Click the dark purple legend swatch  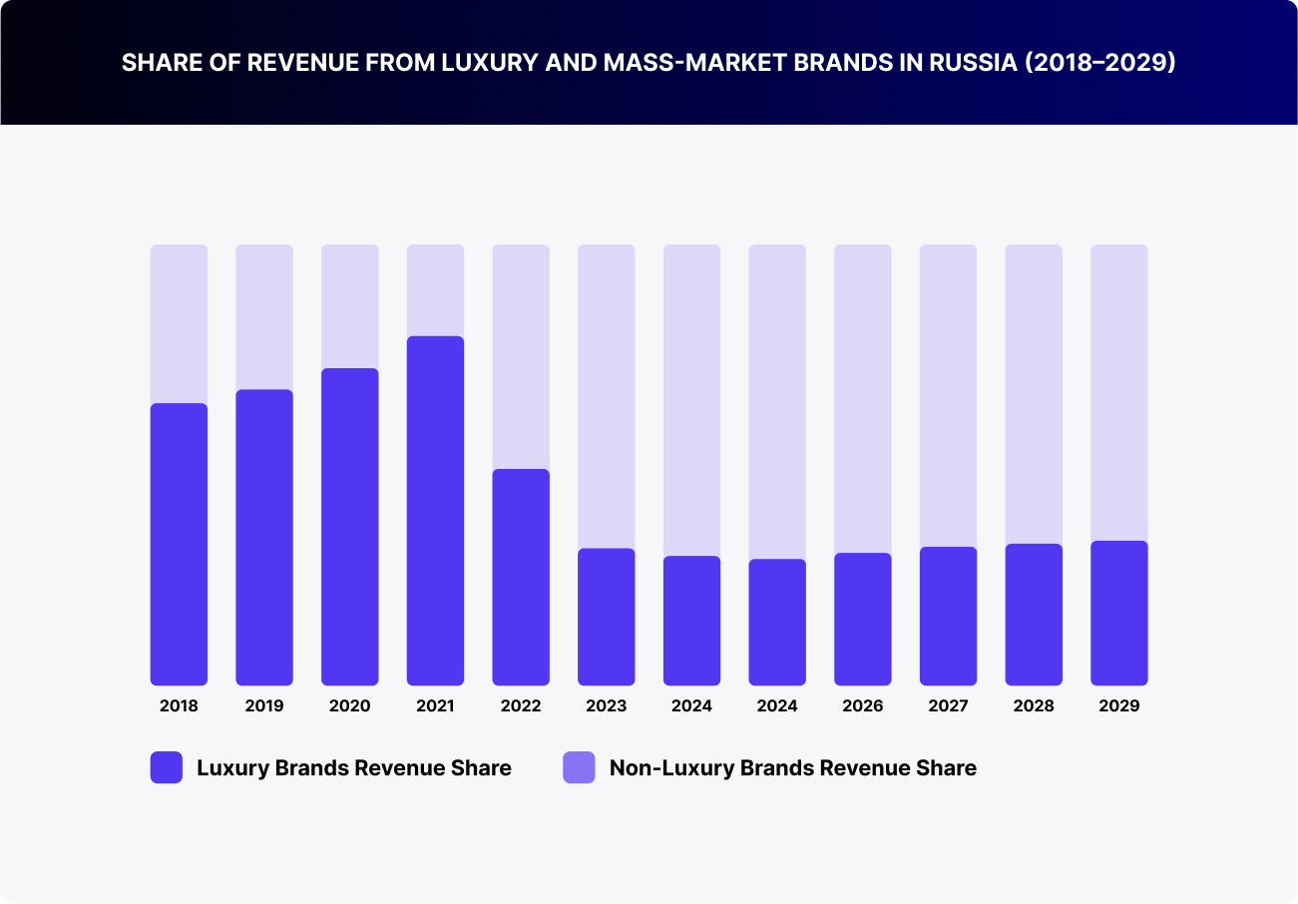[166, 768]
